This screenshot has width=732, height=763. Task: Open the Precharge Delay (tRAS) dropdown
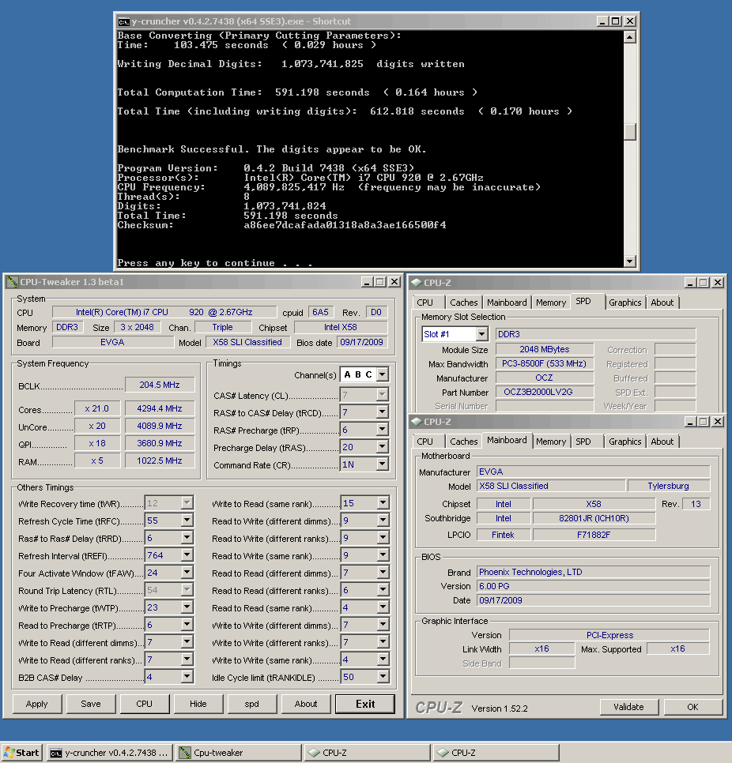point(383,447)
